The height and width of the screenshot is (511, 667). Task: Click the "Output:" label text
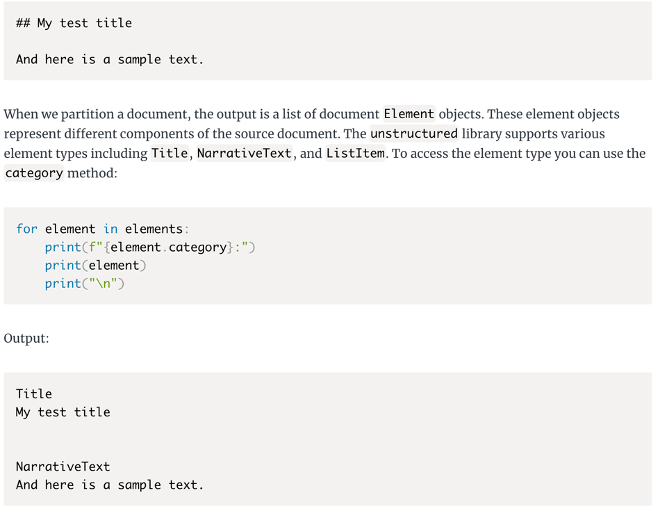[26, 339]
